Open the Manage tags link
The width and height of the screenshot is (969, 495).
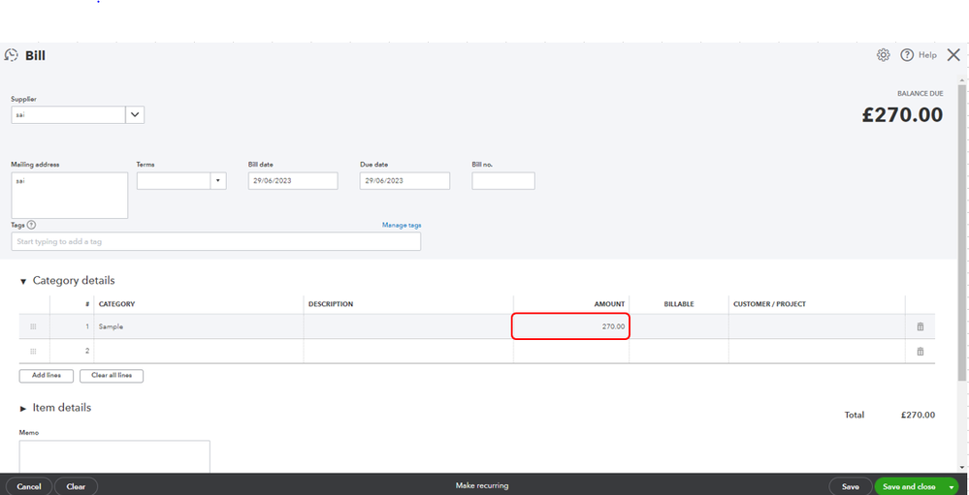coord(402,226)
